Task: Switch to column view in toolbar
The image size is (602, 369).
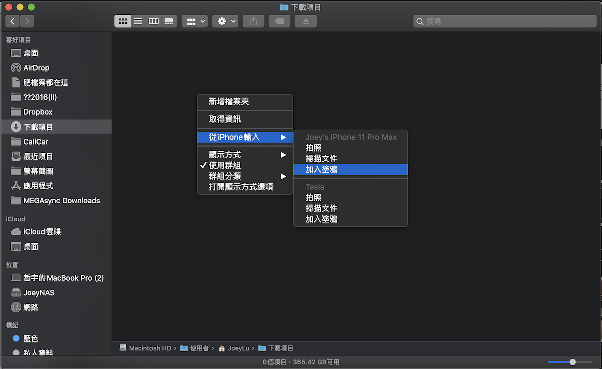Action: pos(154,21)
